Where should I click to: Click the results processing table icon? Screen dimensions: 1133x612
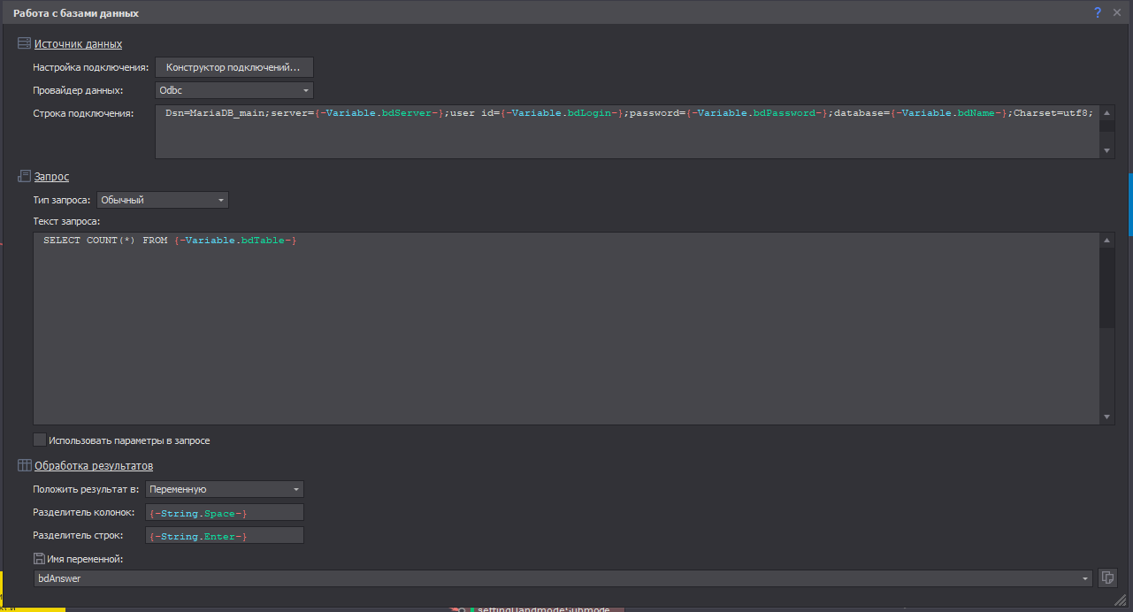(x=24, y=465)
